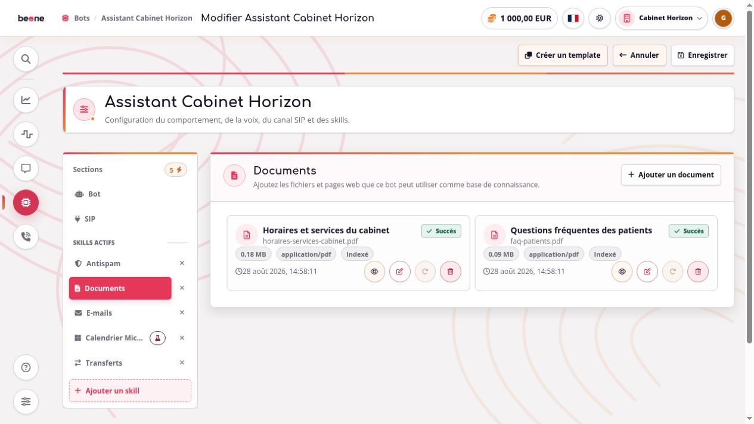Click the 5 skills lightning badge

(x=176, y=170)
